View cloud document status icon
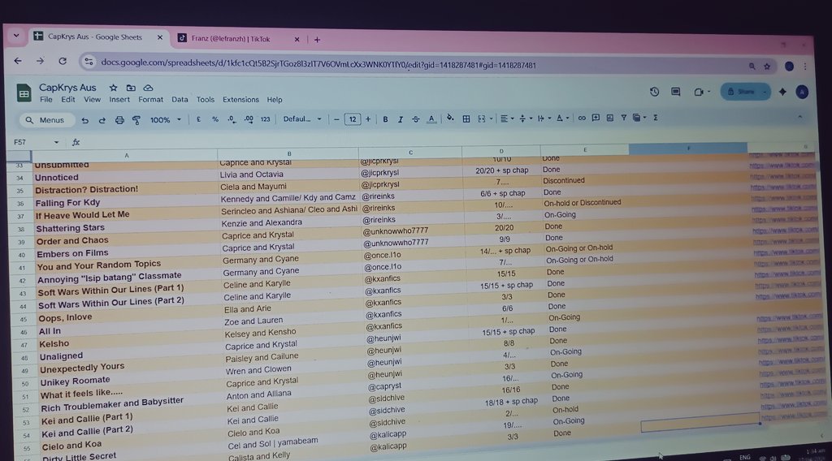This screenshot has width=832, height=461. (148, 88)
